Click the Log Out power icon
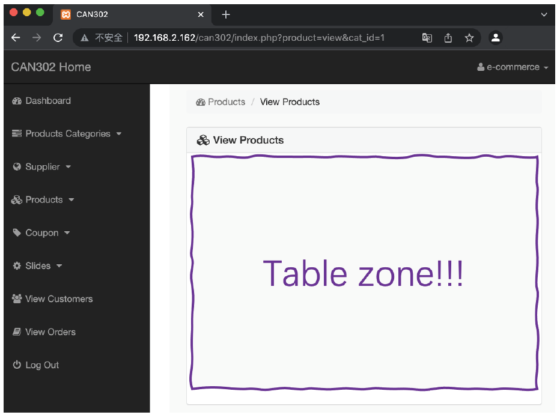The width and height of the screenshot is (560, 415). coord(17,365)
